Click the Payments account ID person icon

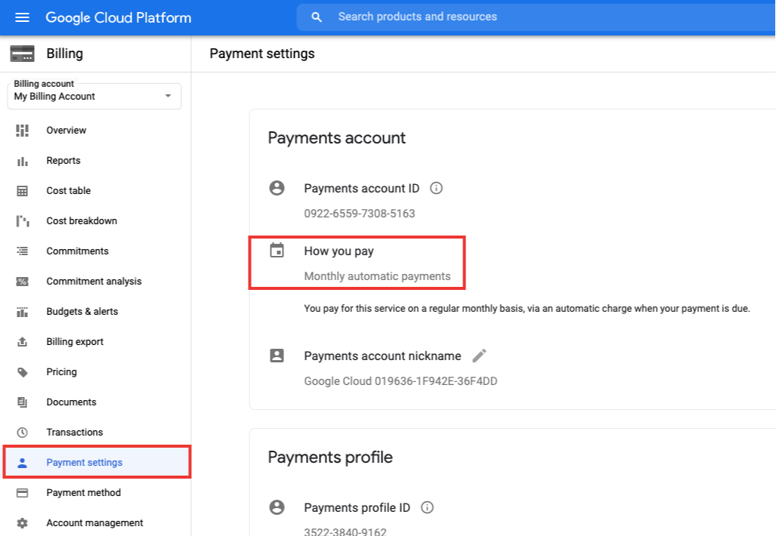click(x=277, y=188)
